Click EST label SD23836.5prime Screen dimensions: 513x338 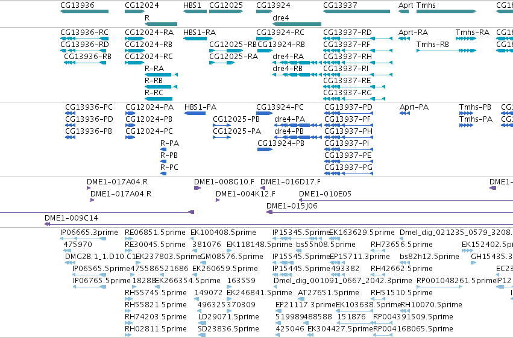(228, 329)
